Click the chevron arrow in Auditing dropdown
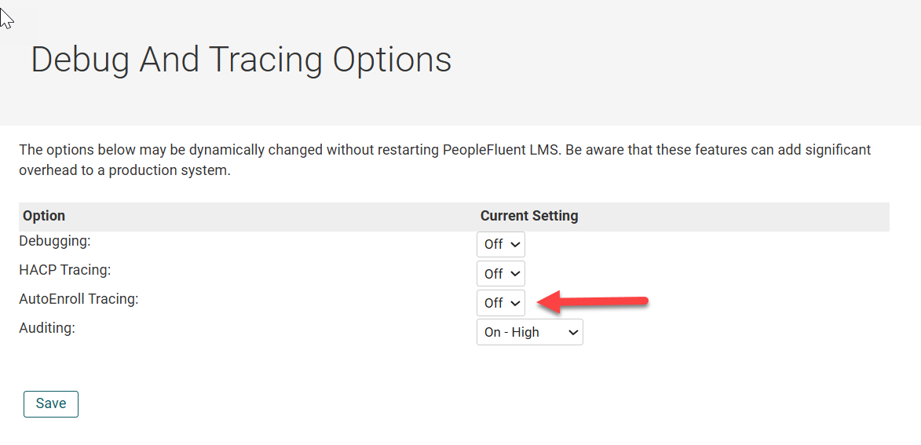The height and width of the screenshot is (445, 921). click(x=573, y=333)
